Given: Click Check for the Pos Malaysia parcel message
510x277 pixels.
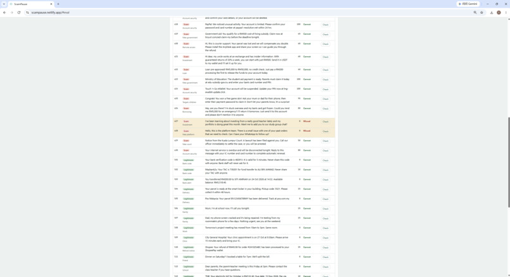Looking at the screenshot, I should [x=325, y=199].
